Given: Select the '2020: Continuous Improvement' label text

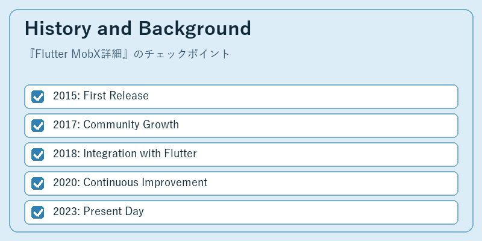Looking at the screenshot, I should pos(130,183).
